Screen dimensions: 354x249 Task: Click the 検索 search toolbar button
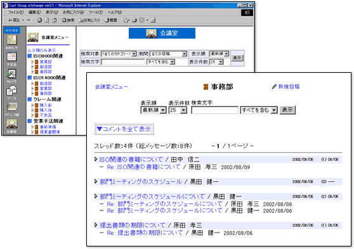(x=68, y=20)
